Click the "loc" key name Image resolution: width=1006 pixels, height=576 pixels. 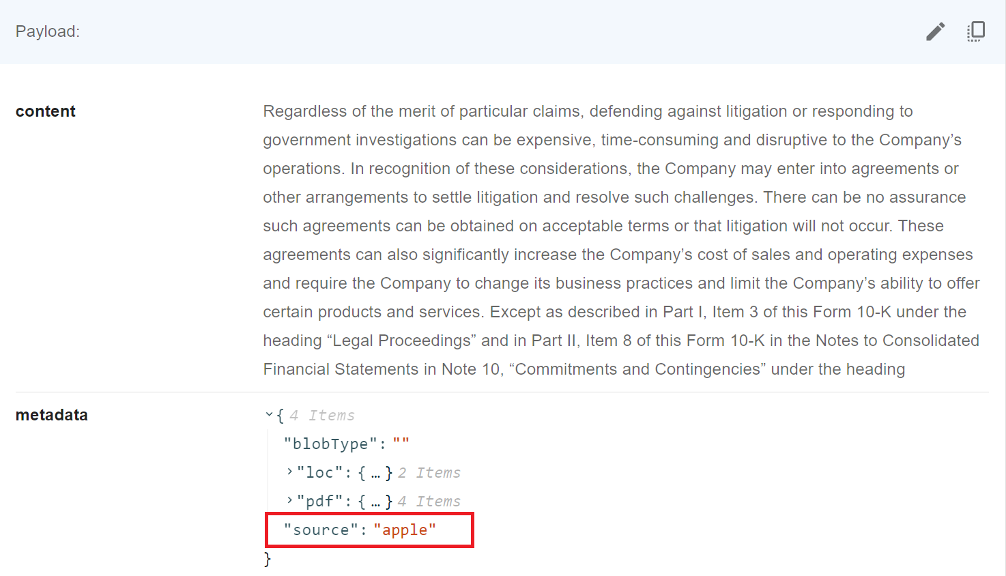click(319, 473)
